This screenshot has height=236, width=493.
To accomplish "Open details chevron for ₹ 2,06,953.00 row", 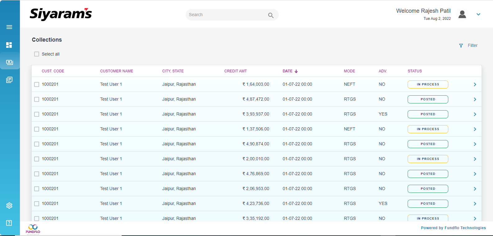I will coord(475,189).
